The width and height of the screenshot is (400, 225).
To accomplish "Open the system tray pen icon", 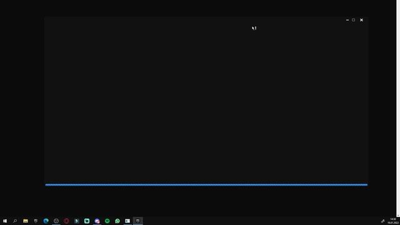I will click(x=382, y=221).
